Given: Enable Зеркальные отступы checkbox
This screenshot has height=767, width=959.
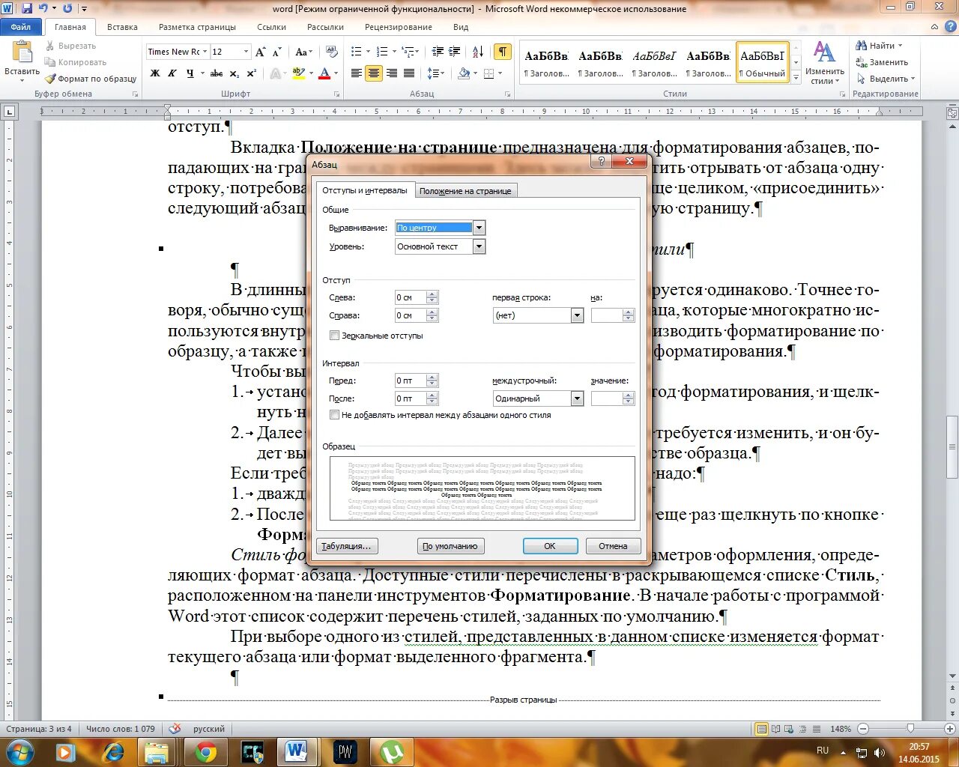Looking at the screenshot, I should pyautogui.click(x=335, y=336).
